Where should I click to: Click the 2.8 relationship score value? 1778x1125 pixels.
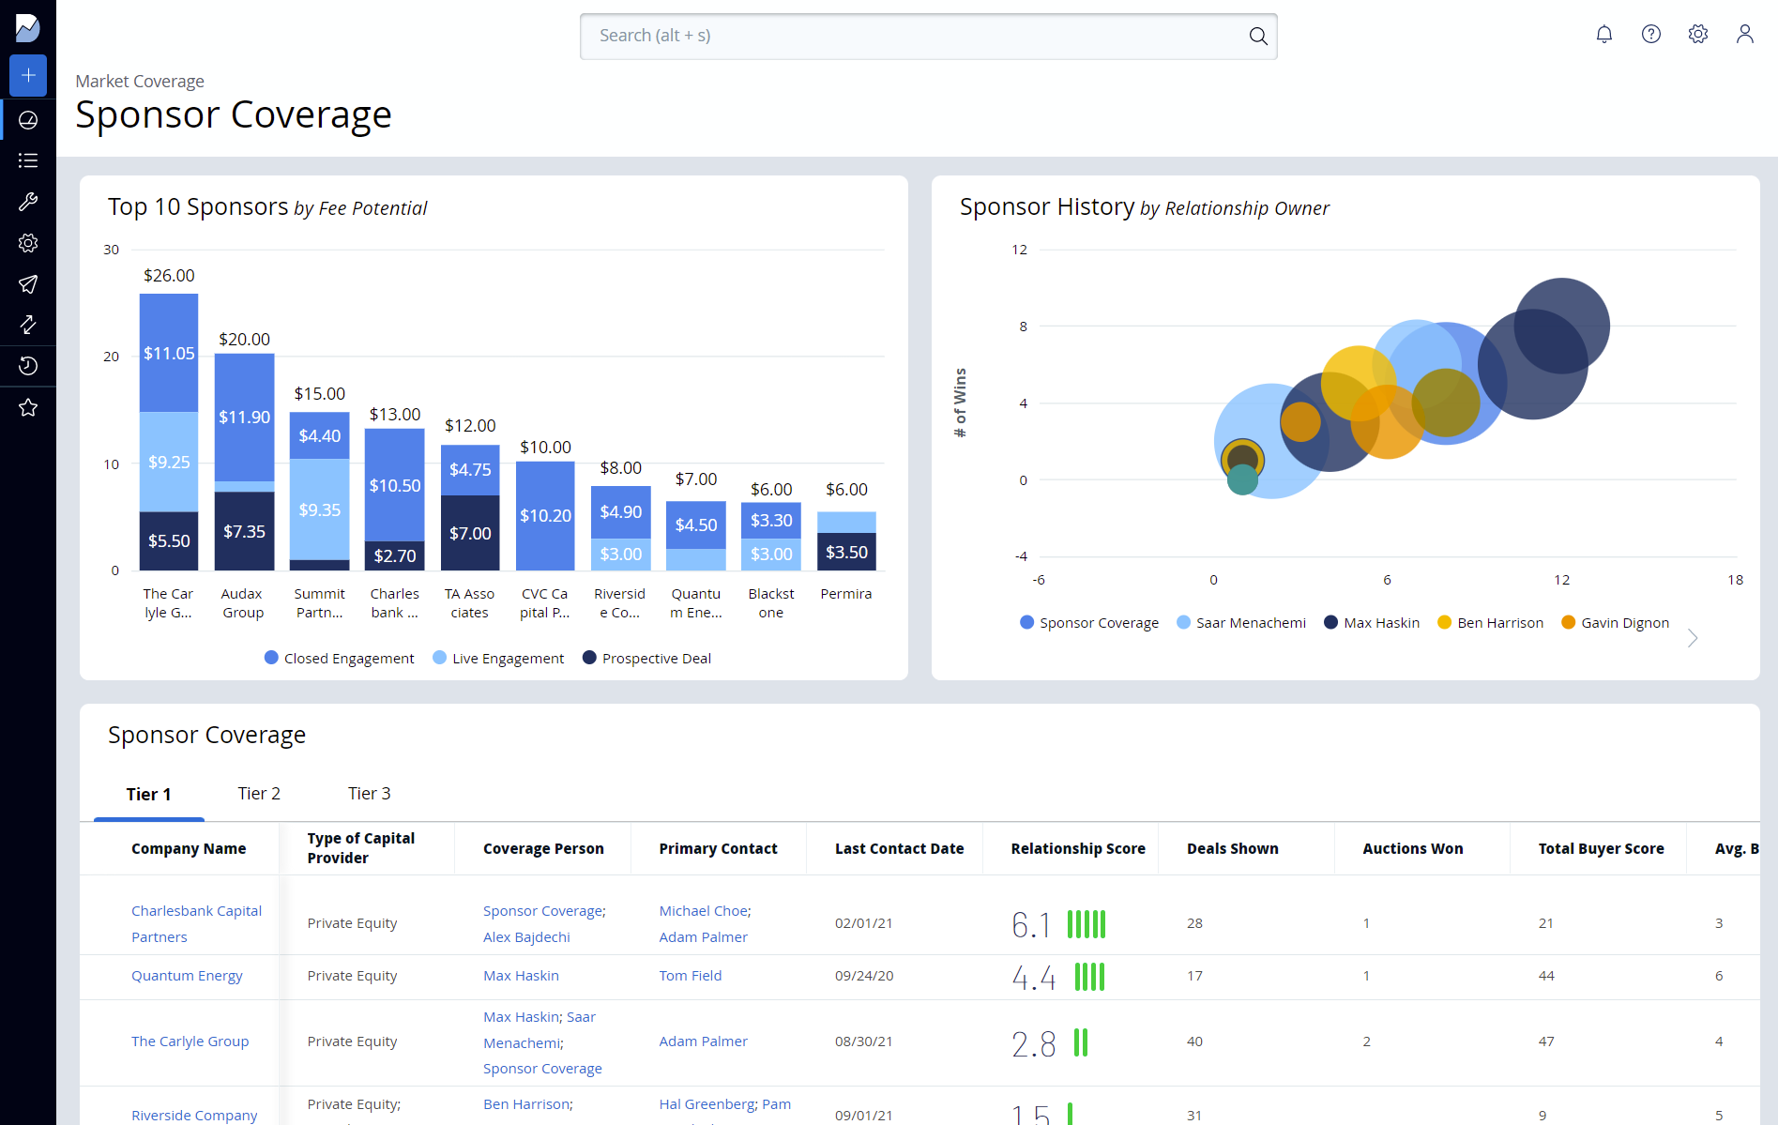pos(1034,1044)
